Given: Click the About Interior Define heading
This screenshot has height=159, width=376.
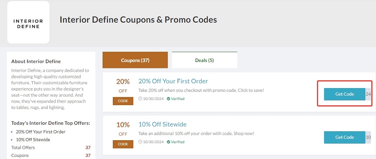Looking at the screenshot, I should coord(36,62).
